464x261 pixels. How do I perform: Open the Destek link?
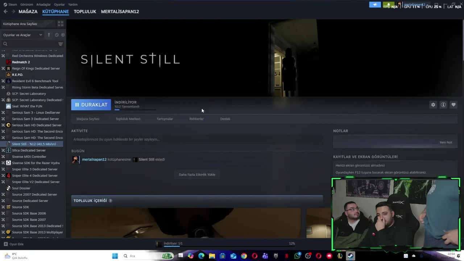coord(225,119)
